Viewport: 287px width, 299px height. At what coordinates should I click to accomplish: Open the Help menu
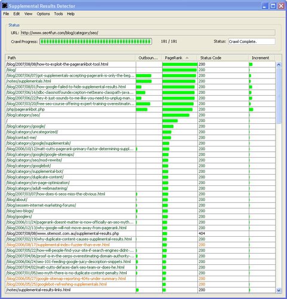pos(71,14)
